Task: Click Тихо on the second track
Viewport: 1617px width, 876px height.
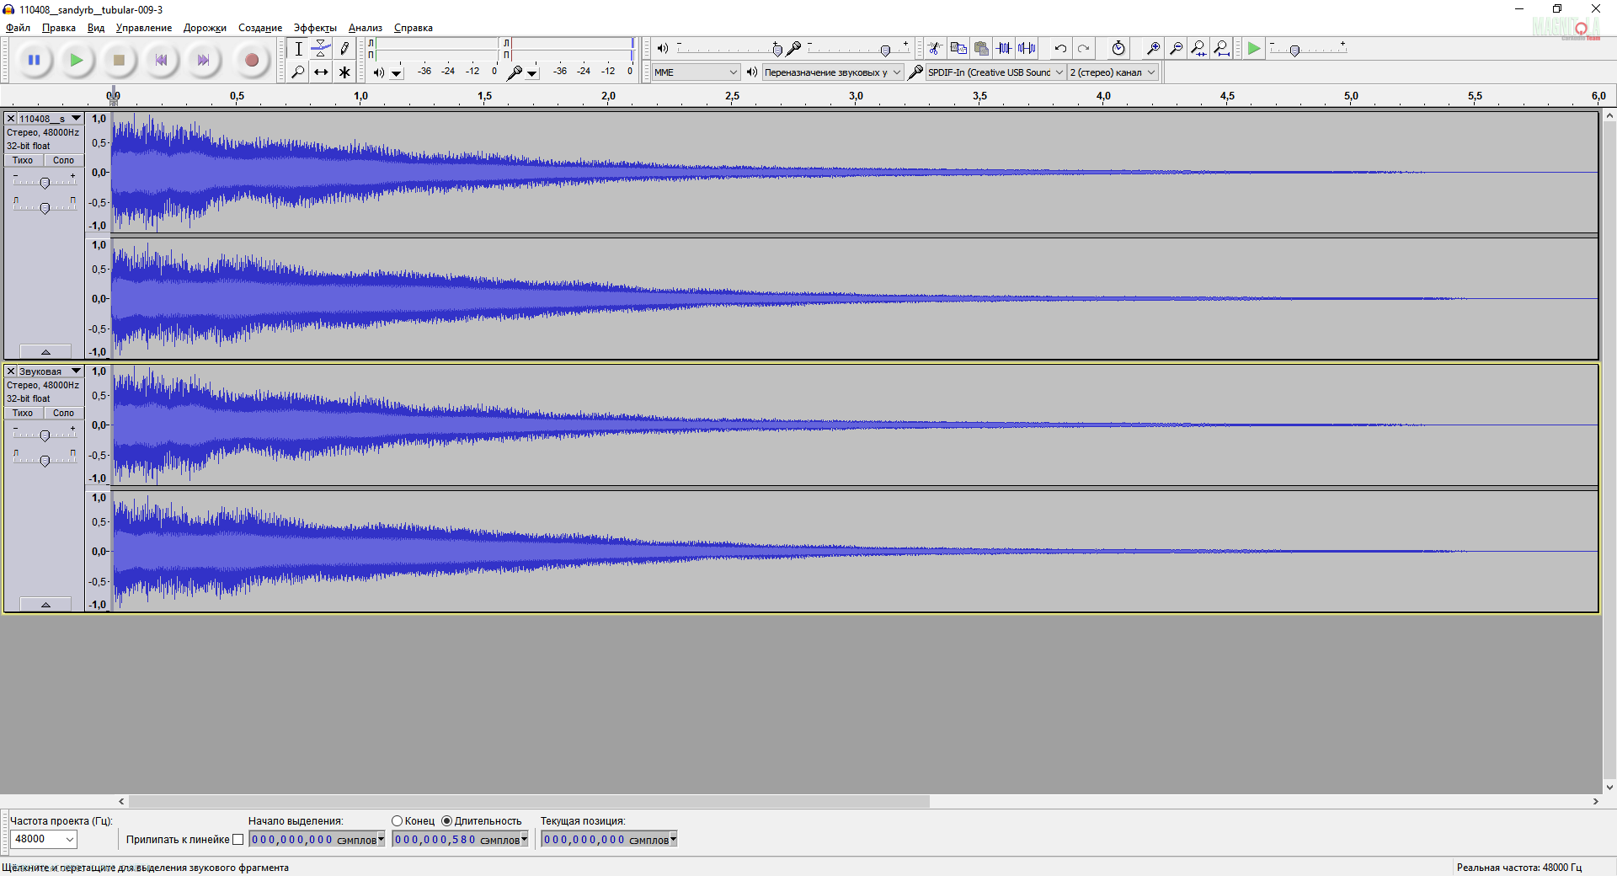Action: (x=23, y=413)
